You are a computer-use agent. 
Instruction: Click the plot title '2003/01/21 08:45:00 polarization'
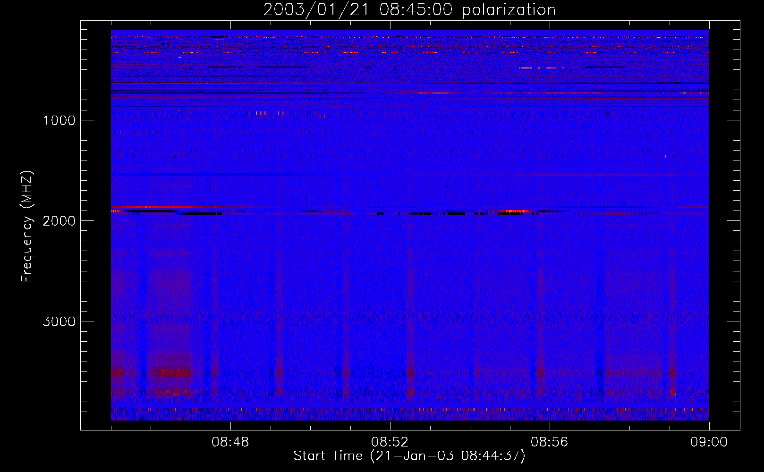[409, 10]
